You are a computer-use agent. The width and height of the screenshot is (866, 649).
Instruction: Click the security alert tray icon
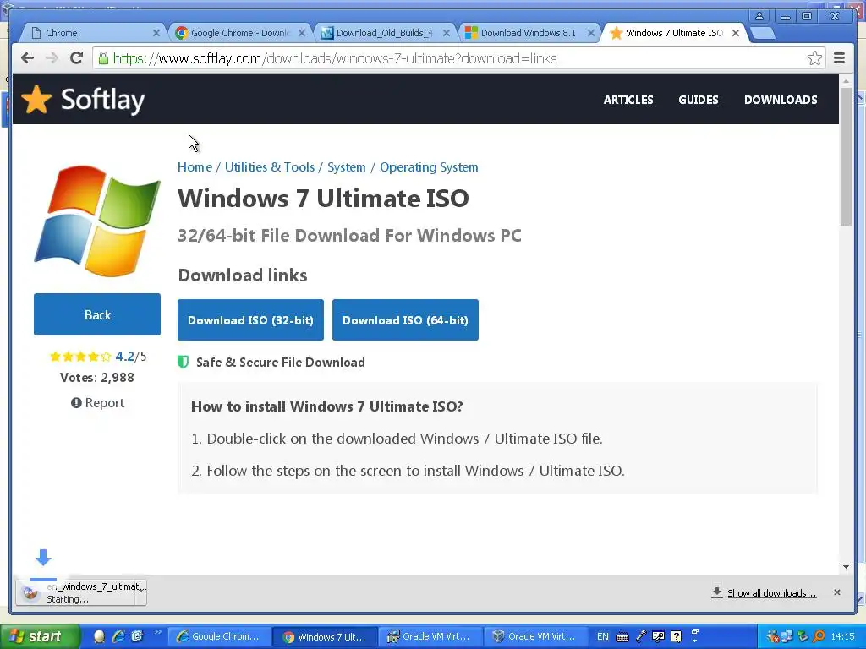click(x=772, y=637)
